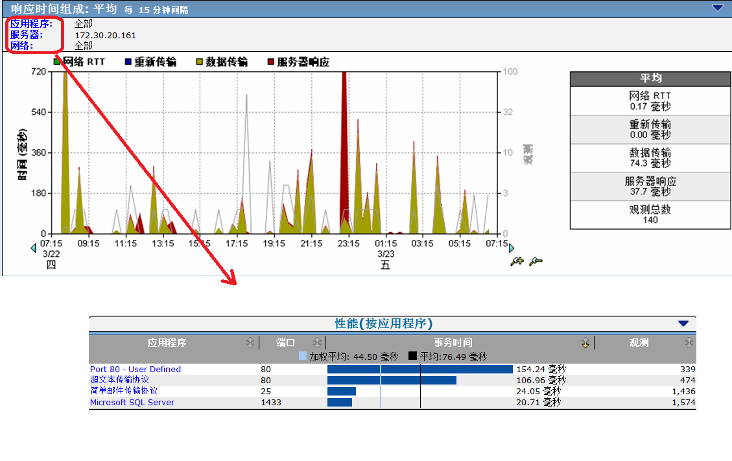732x461 pixels.
Task: Click port value 25 in table
Action: click(266, 392)
